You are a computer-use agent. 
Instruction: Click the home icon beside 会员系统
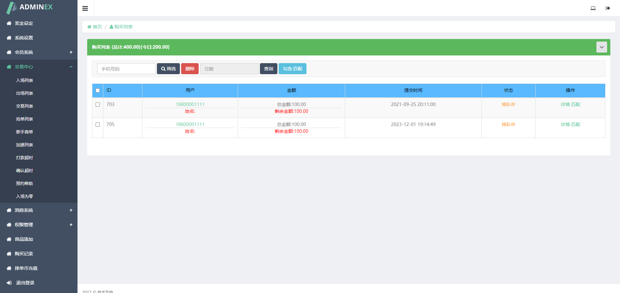(9, 52)
